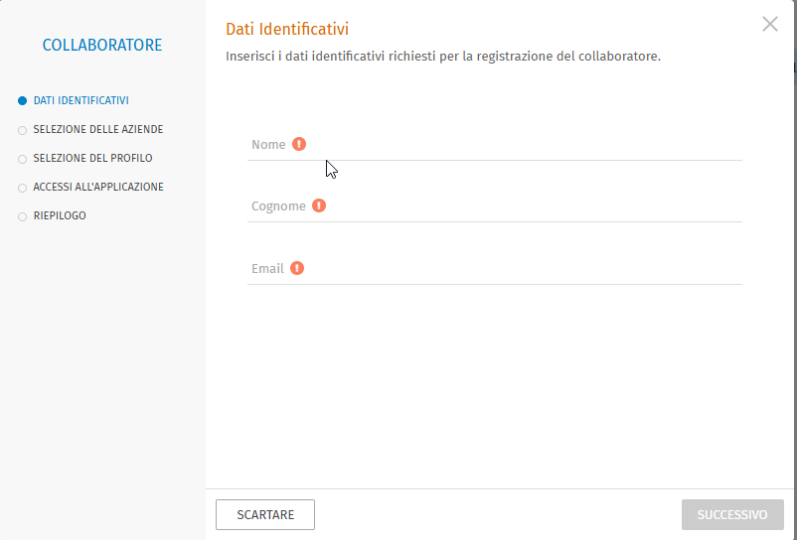Image resolution: width=797 pixels, height=540 pixels.
Task: Jump to the Riepilogo step
Action: [60, 215]
